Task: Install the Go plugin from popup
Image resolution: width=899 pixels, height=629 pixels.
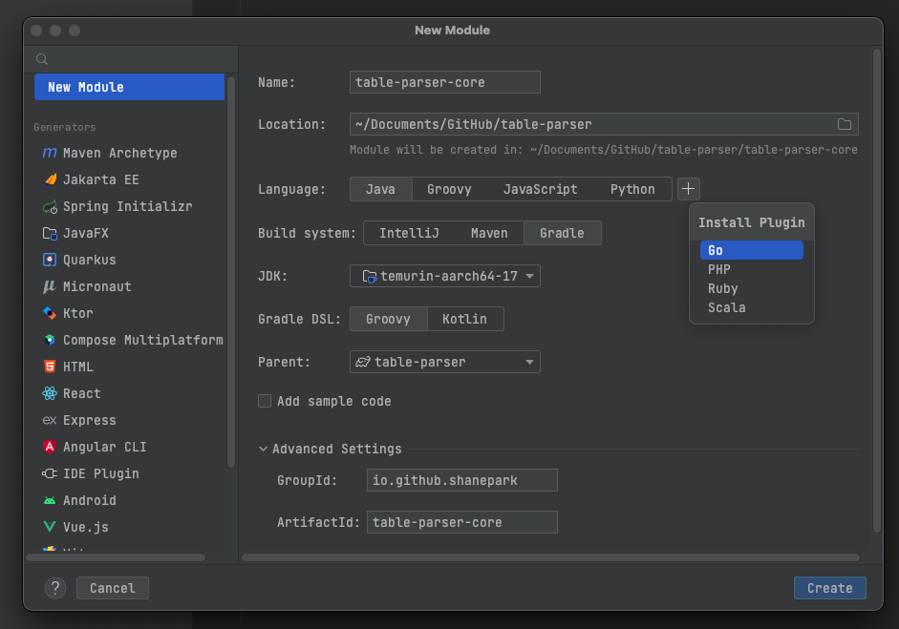Action: [751, 250]
